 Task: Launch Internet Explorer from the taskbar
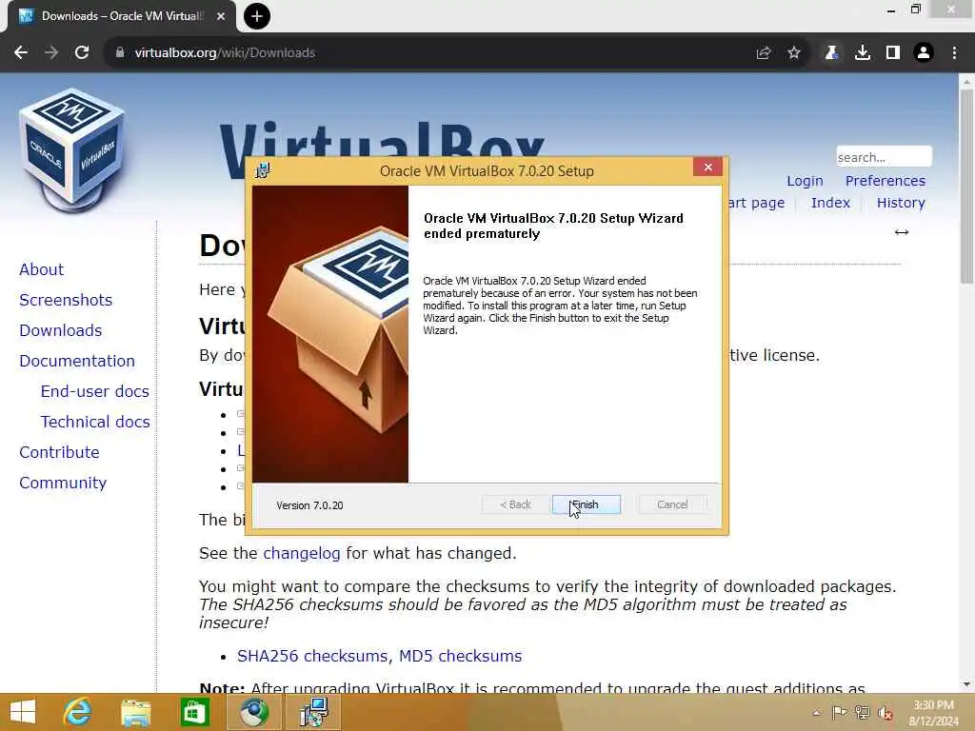(78, 712)
